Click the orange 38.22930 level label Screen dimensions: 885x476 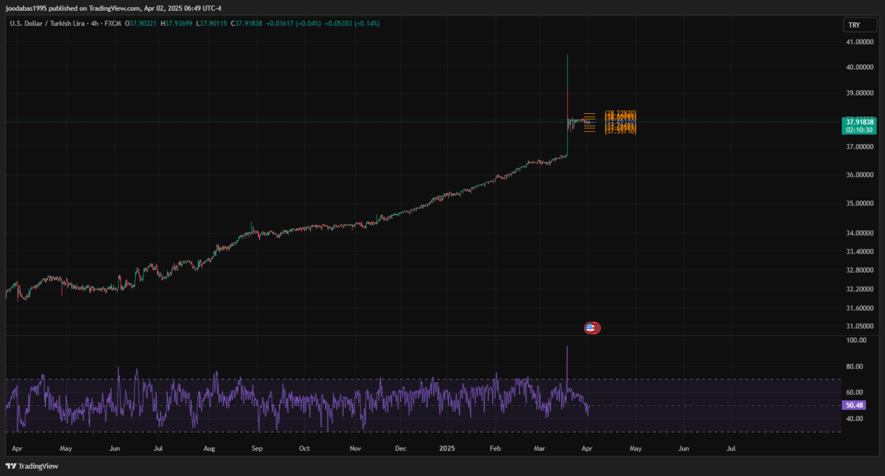(620, 113)
